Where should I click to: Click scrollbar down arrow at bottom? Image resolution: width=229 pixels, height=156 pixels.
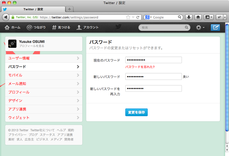coord(227,150)
